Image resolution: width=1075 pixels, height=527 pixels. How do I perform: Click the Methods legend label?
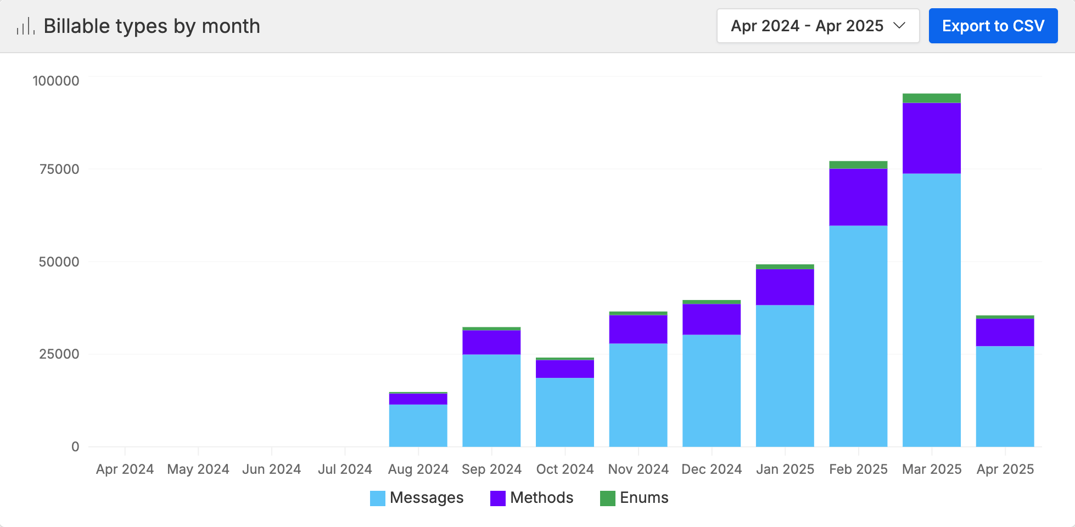coord(542,498)
